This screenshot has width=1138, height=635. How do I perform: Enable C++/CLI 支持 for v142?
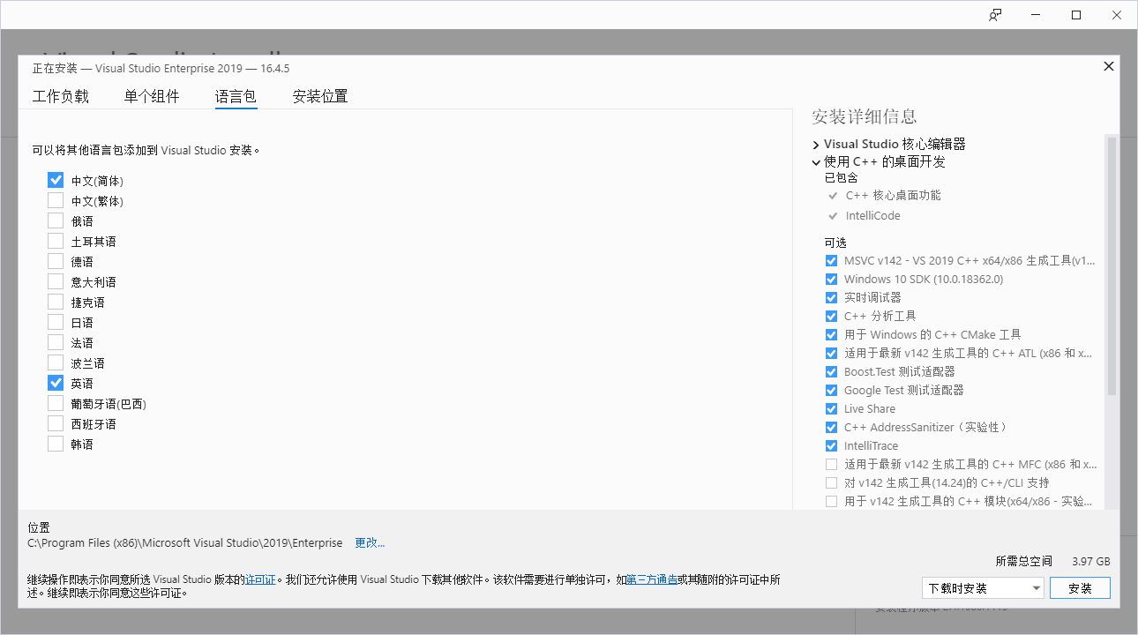(x=831, y=483)
